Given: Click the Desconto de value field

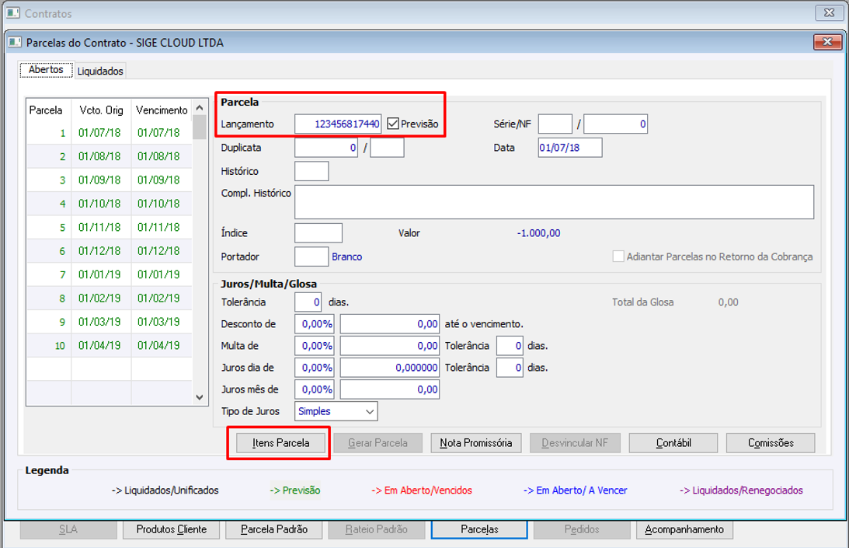Looking at the screenshot, I should [390, 324].
